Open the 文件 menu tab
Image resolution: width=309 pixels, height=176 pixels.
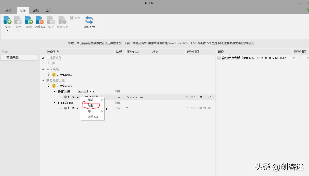(8, 10)
